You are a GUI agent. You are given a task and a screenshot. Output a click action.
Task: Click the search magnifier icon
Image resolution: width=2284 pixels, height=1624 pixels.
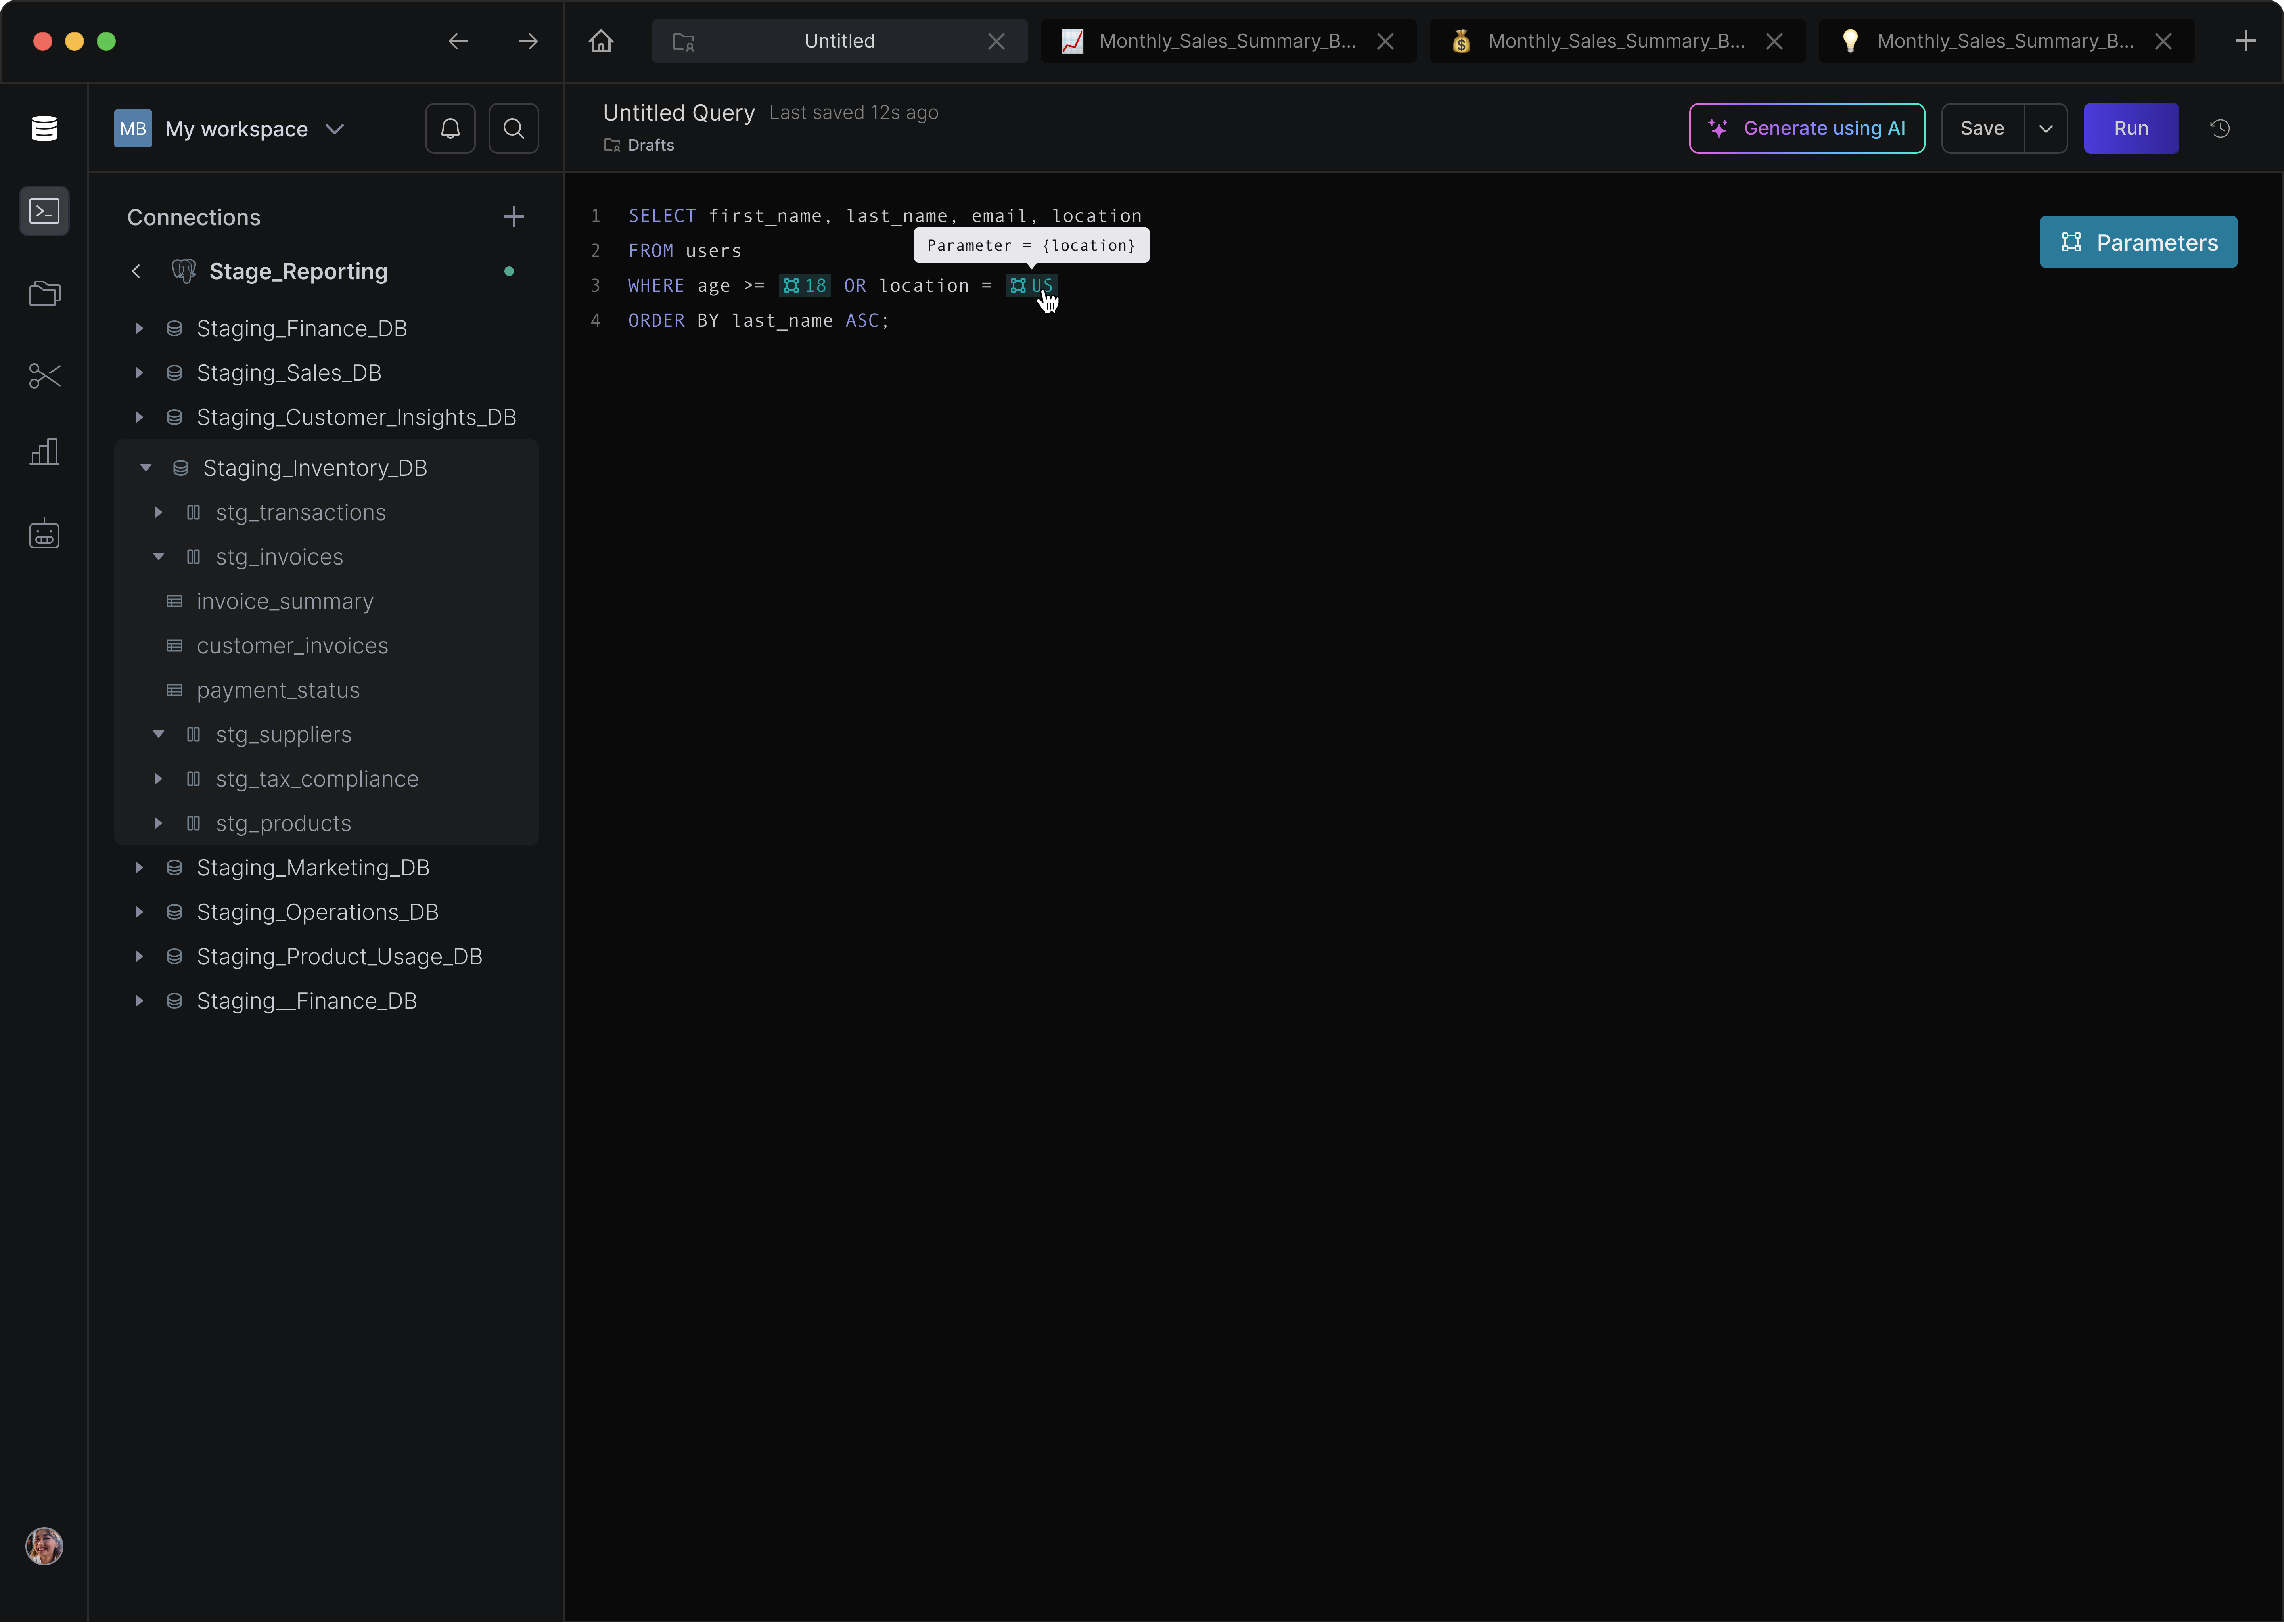[513, 128]
